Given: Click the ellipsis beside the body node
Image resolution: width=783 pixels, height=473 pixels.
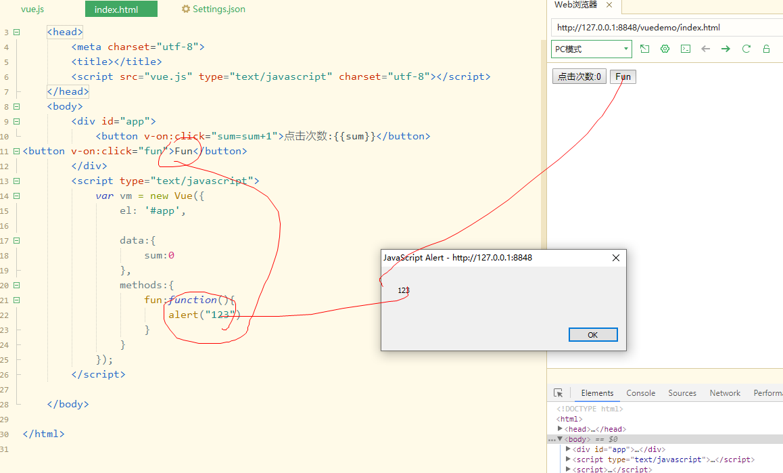Looking at the screenshot, I should point(552,439).
